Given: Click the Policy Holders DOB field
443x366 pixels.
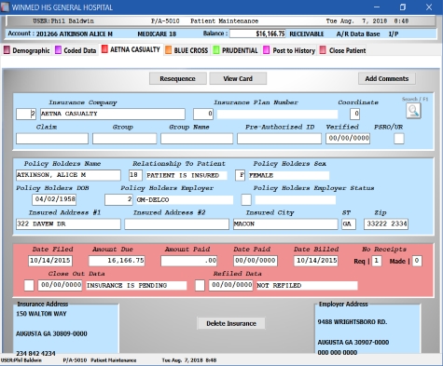Looking at the screenshot, I should click(x=54, y=199).
